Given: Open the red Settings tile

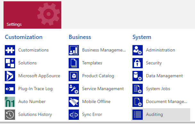Looking at the screenshot, I should pyautogui.click(x=32, y=15).
